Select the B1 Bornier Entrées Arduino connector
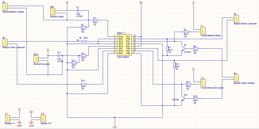 6,8
